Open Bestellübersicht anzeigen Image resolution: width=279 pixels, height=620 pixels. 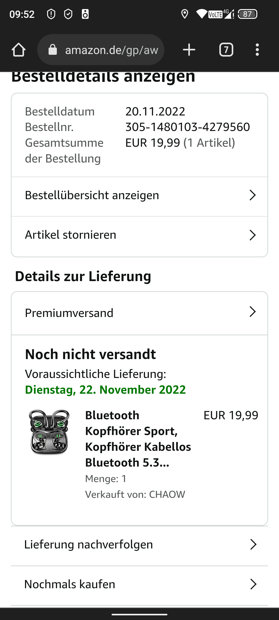click(x=139, y=195)
